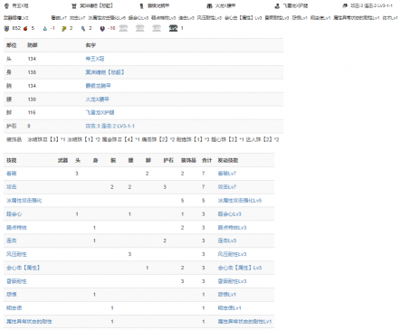Viewport: 401px width, 330px height.
Task: Open the 弱点特效 skill name link
Action: 16,228
